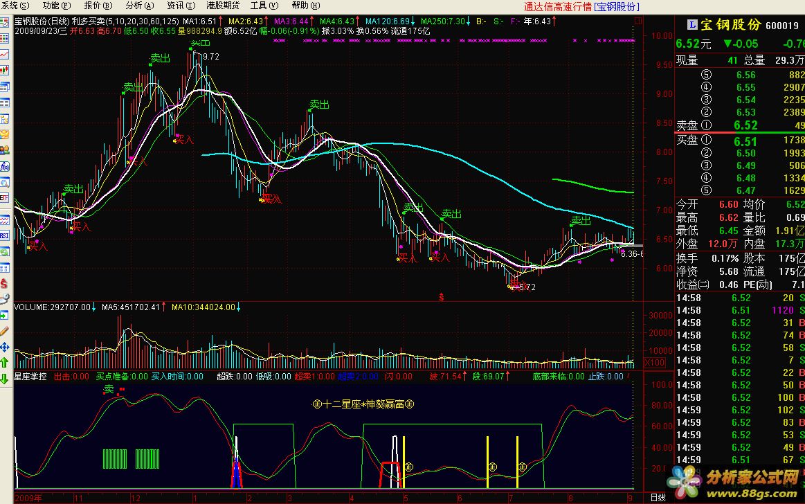This screenshot has width=805, height=504.
Task: Click the MA5:451702.41 volume legend
Action: point(131,307)
